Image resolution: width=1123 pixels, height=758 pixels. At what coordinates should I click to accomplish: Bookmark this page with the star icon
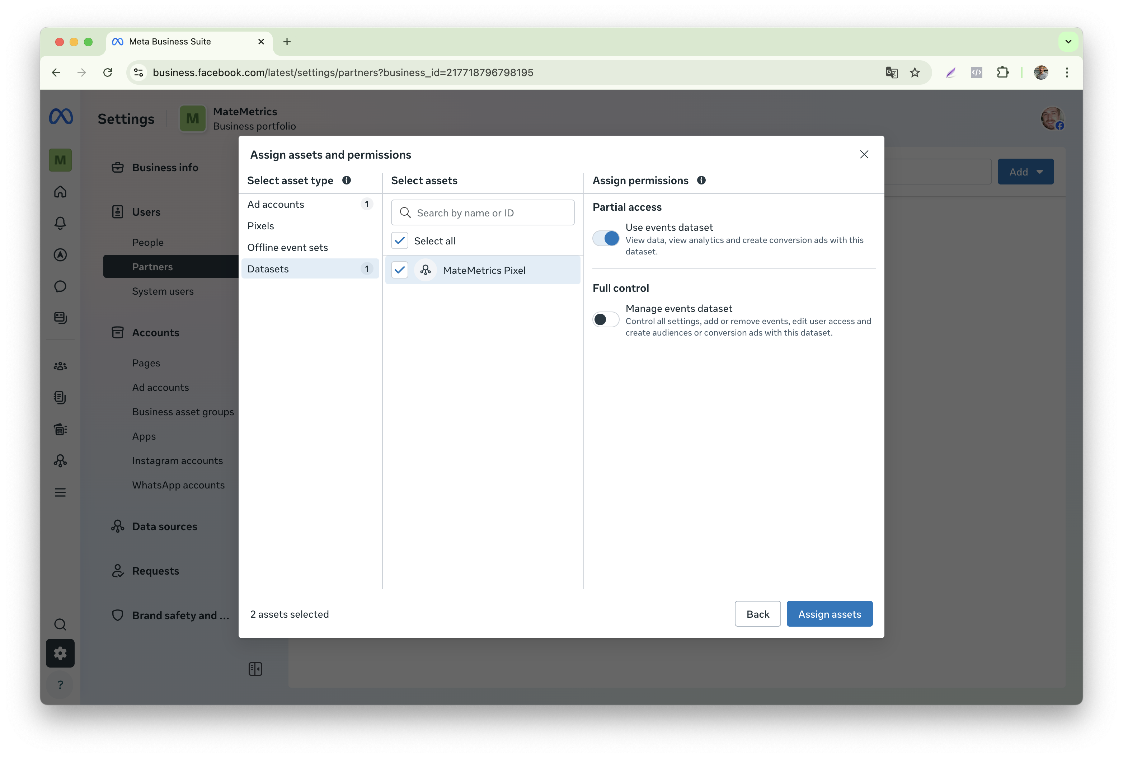coord(915,72)
